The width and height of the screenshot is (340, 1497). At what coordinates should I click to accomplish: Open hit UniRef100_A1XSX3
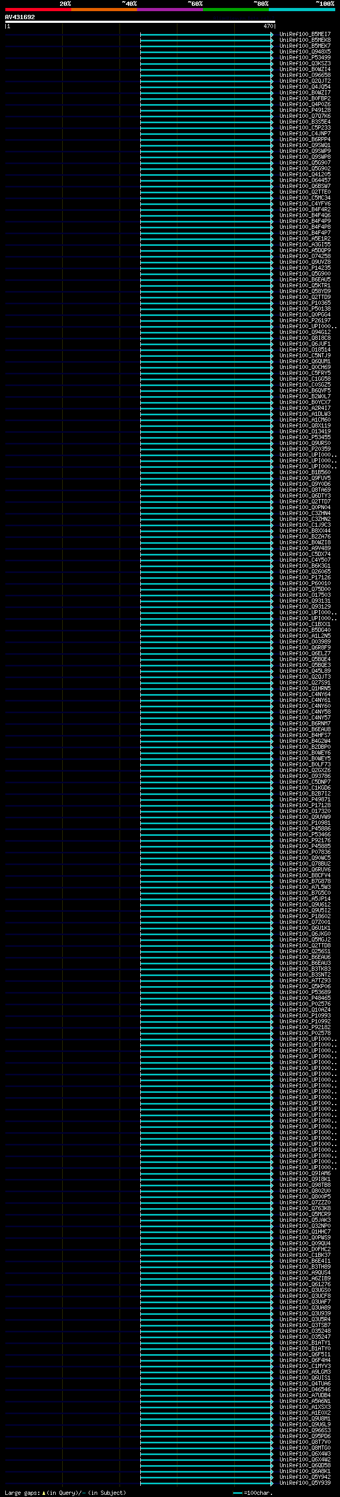pos(304,1407)
